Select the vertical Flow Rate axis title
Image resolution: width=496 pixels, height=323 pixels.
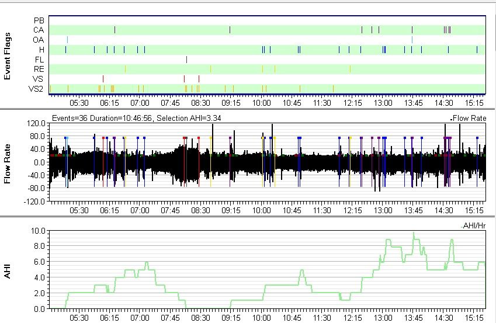click(8, 162)
